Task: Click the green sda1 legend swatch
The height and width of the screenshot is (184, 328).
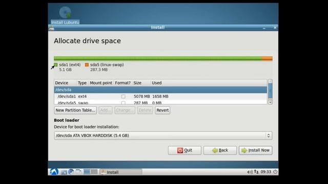Action: point(56,65)
